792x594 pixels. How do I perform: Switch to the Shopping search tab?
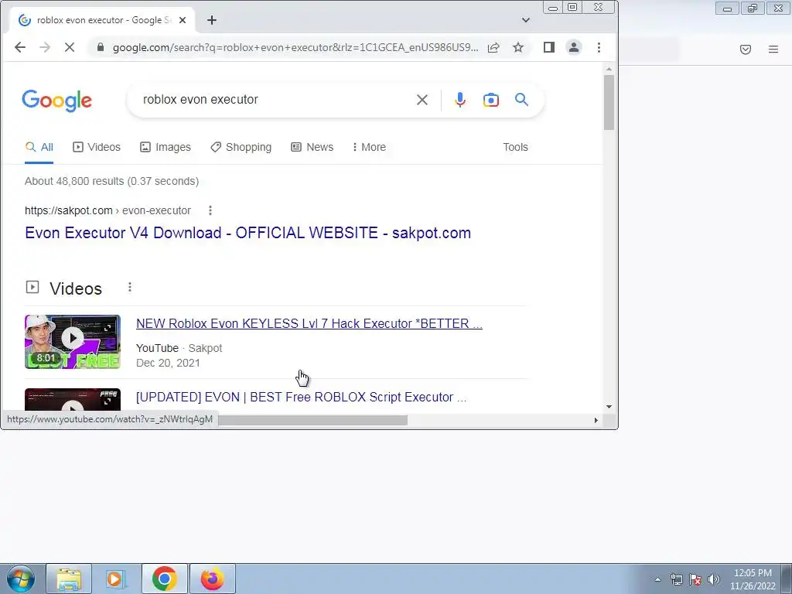[241, 147]
